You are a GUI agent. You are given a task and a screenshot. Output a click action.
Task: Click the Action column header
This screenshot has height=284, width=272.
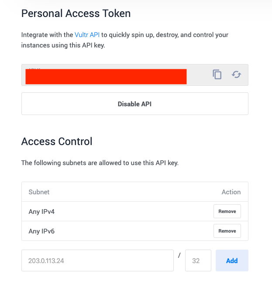[x=231, y=192]
